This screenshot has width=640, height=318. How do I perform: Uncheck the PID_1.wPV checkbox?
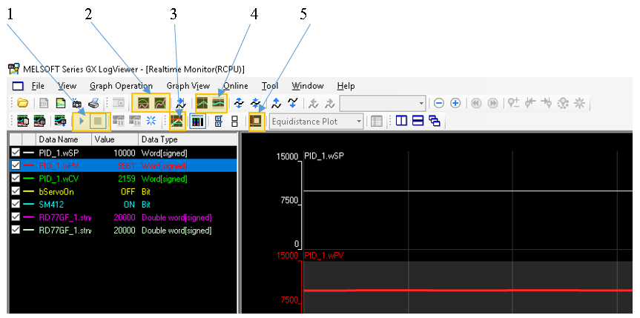tap(16, 165)
